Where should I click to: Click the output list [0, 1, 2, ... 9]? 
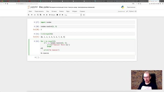pyautogui.click(x=53, y=37)
